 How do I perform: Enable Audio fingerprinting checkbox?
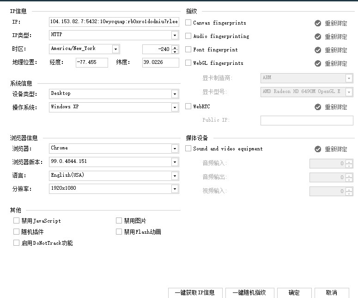pyautogui.click(x=188, y=36)
